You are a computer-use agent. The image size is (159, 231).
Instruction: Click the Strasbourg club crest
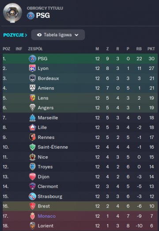(x=32, y=196)
